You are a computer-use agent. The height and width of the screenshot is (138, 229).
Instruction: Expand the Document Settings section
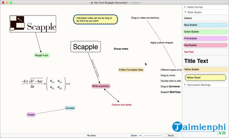(185, 85)
